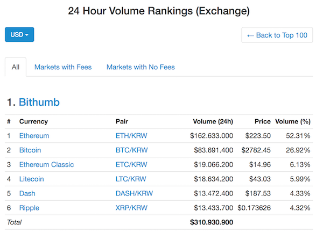Image resolution: width=323 pixels, height=233 pixels.
Task: Go back via Back to Top 100
Action: (277, 35)
